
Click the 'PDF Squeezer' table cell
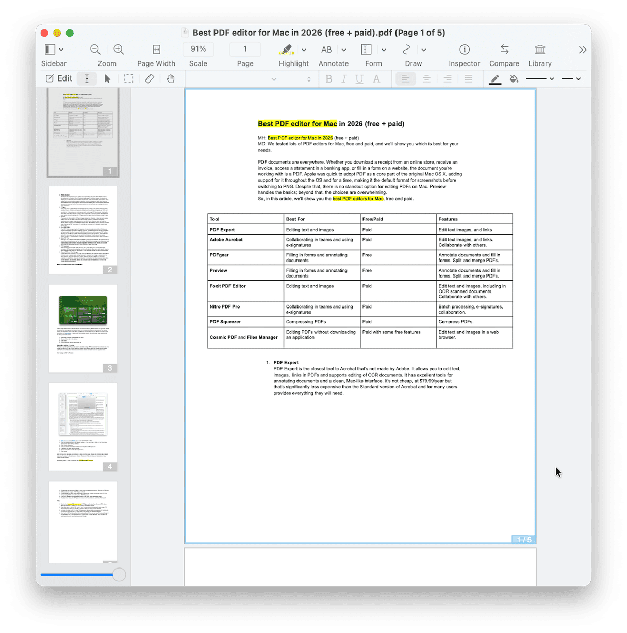[x=245, y=322]
